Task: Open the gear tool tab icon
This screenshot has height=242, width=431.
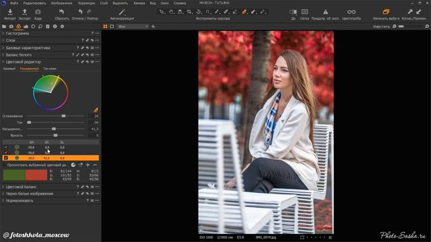Action: (x=62, y=27)
